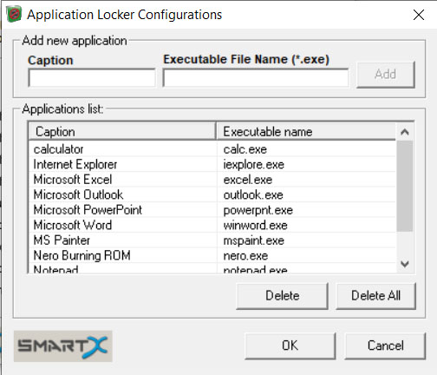This screenshot has height=375, width=437.
Task: Click the applications list scrollbar thumb
Action: pyautogui.click(x=405, y=186)
